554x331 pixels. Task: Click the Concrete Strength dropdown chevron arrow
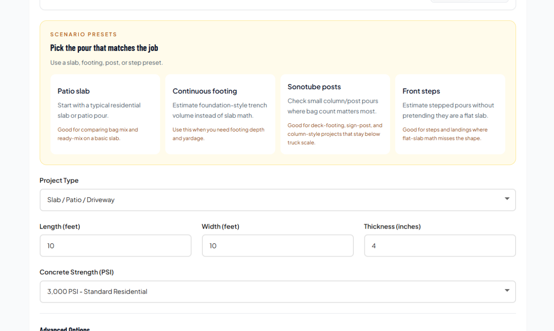(x=507, y=289)
